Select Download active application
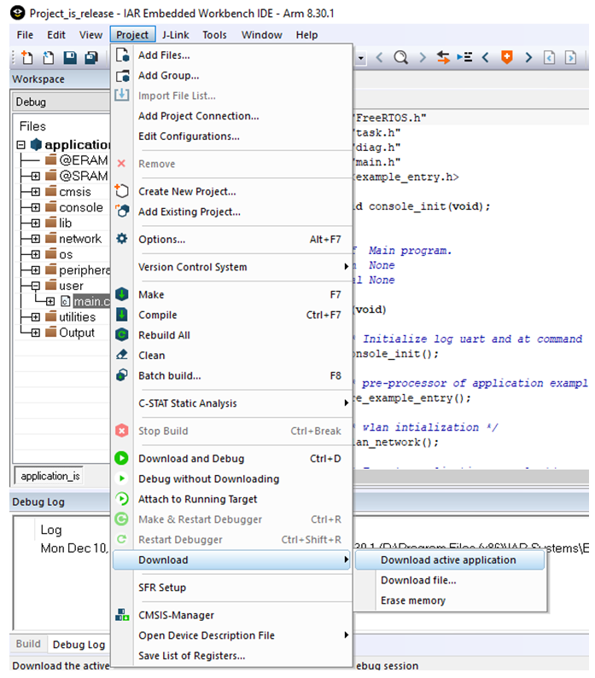 450,560
